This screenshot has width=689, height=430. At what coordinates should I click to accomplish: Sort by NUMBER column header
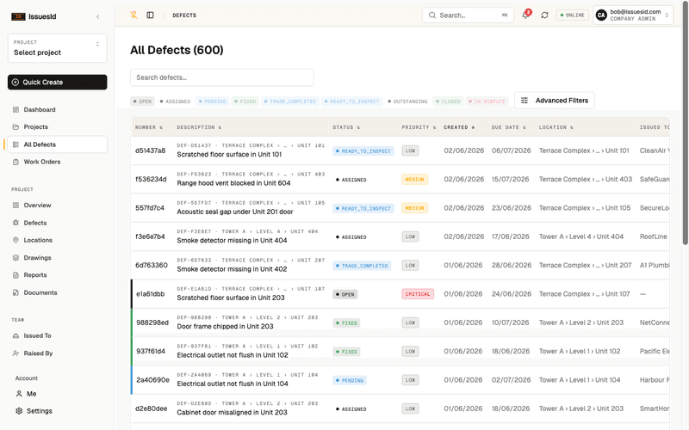click(x=149, y=127)
